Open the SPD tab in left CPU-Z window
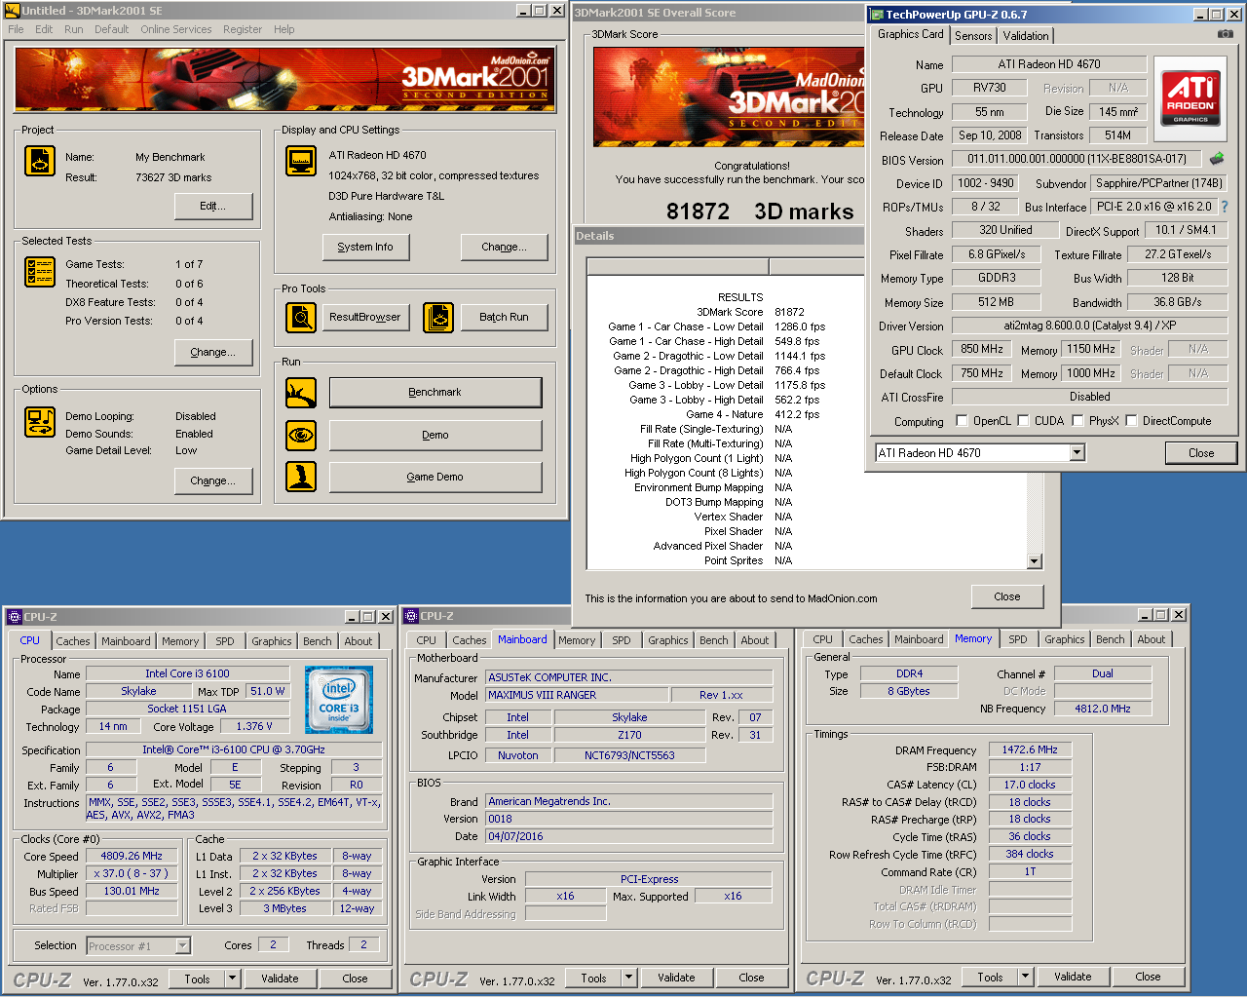This screenshot has width=1247, height=998. pyautogui.click(x=225, y=641)
